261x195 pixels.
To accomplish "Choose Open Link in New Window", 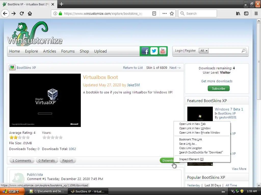I will click(195, 128).
